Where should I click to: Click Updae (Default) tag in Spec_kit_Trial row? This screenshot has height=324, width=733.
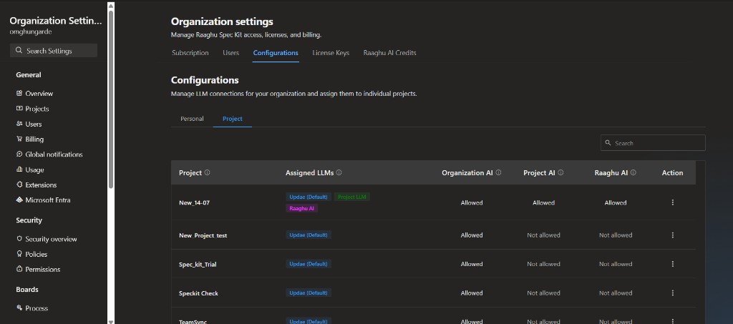point(309,264)
